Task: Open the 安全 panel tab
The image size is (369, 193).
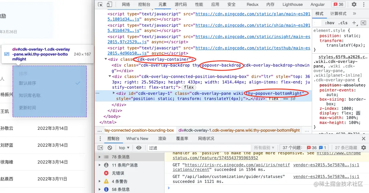Action: [x=232, y=4]
